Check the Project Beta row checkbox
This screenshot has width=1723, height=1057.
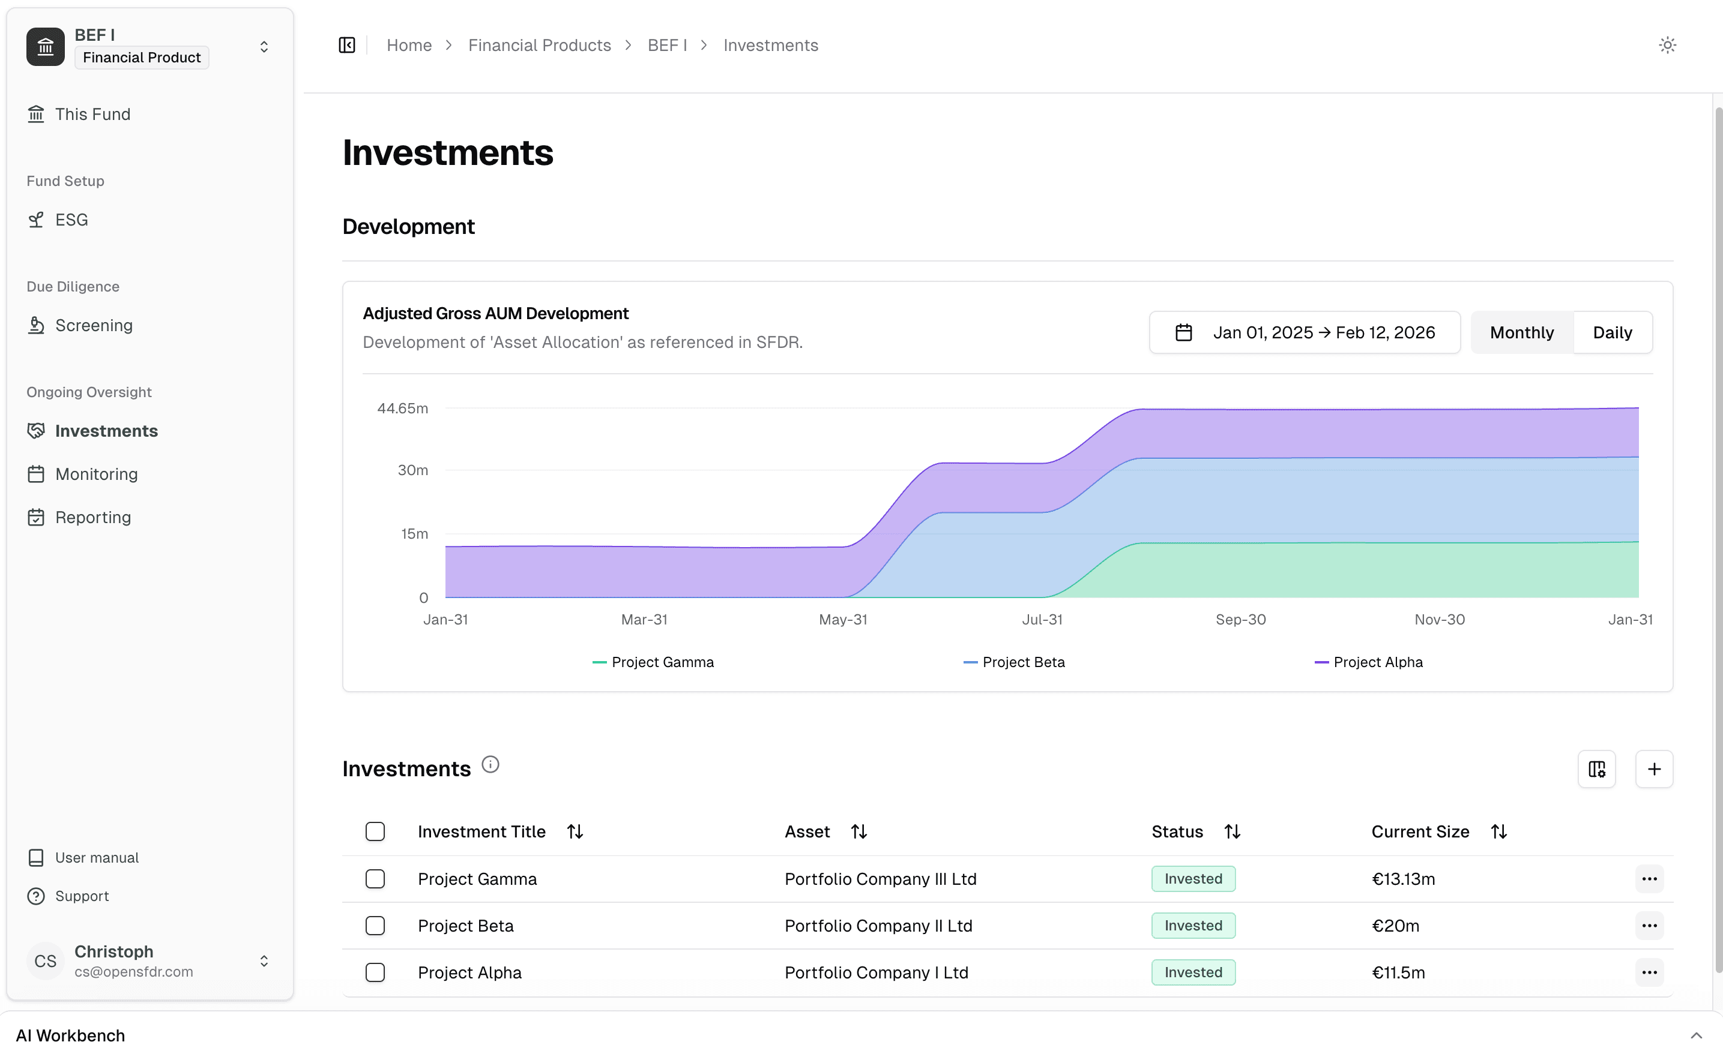tap(376, 925)
